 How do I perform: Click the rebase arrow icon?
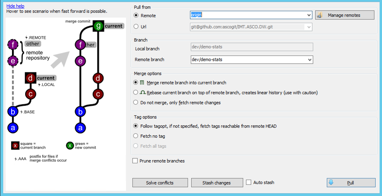pos(143,93)
